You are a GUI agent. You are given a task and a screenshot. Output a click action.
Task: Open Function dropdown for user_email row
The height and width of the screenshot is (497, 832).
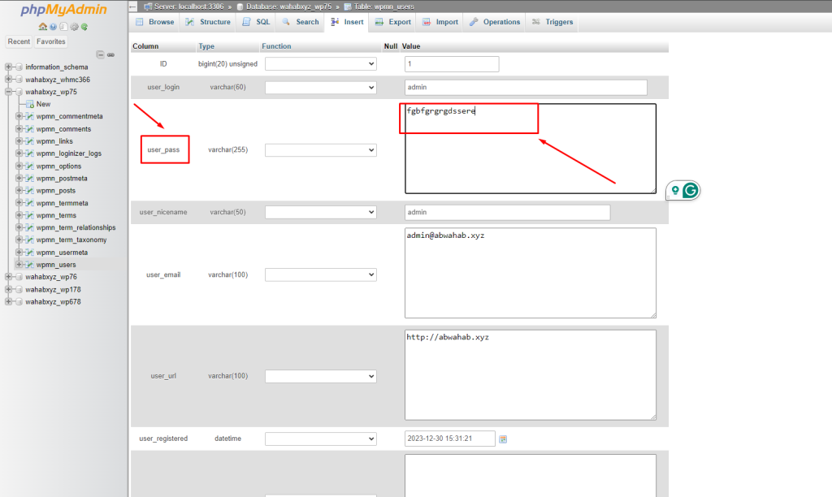(x=320, y=275)
